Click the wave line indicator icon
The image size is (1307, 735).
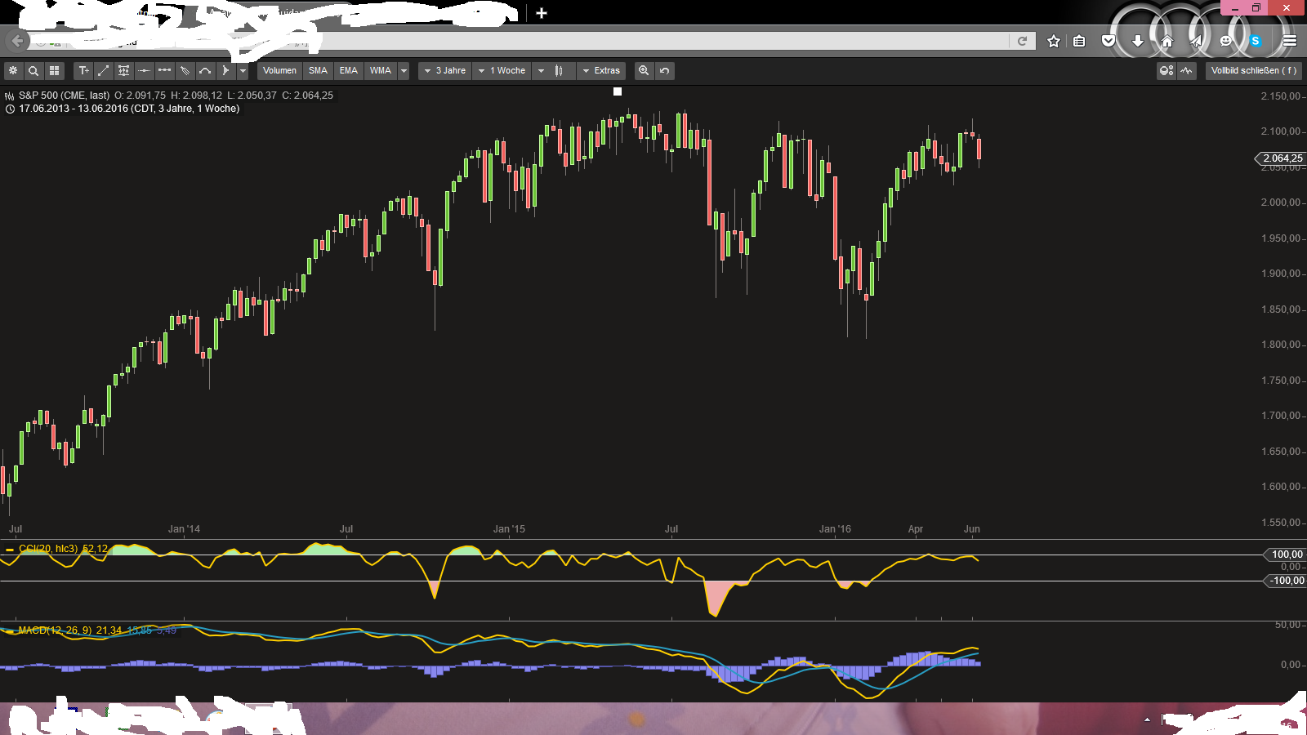point(1187,71)
